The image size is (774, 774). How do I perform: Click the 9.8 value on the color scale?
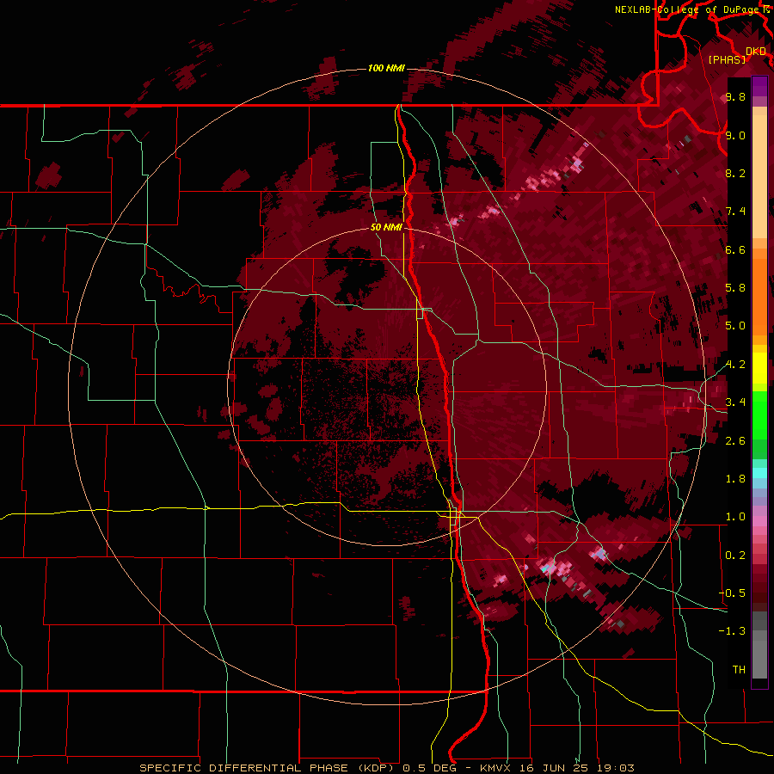tap(735, 96)
